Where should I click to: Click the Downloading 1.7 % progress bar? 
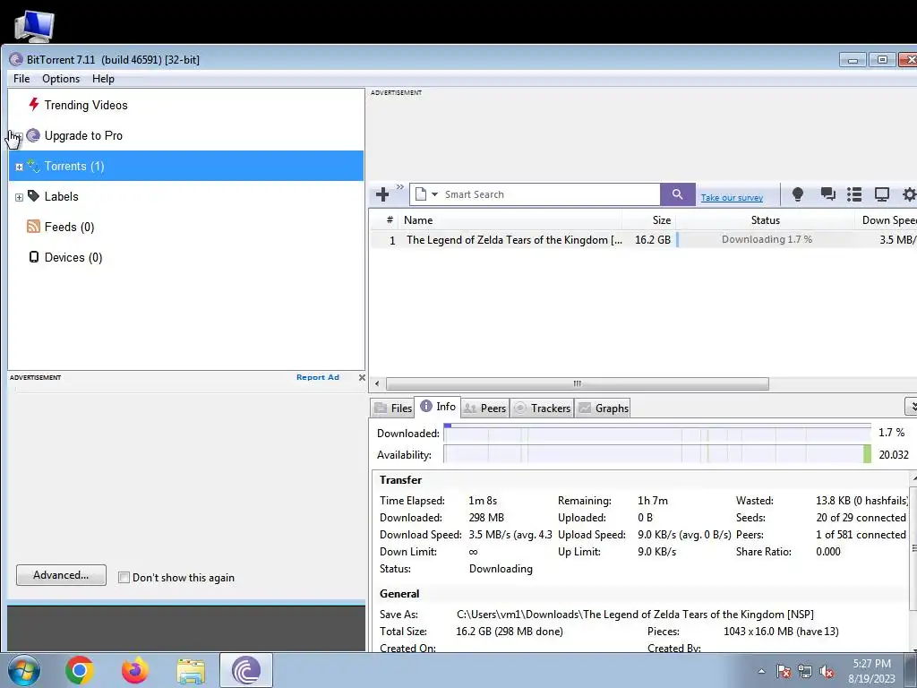pyautogui.click(x=765, y=239)
